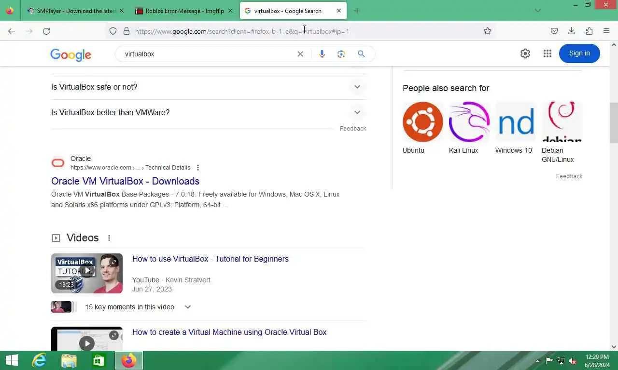The width and height of the screenshot is (618, 370).
Task: Open the tracking protection shield icon
Action: [113, 31]
